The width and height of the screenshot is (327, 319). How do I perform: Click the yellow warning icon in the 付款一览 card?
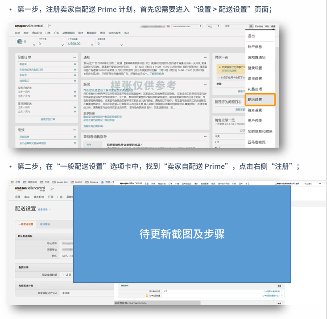coord(219,67)
